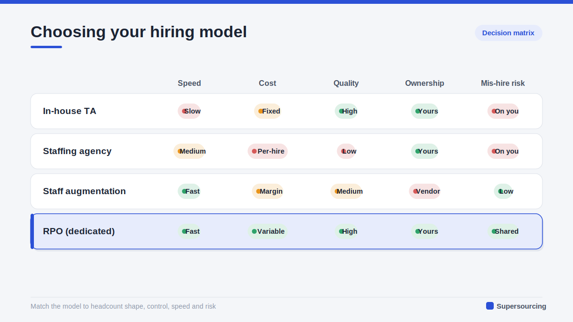Click the Decision matrix badge
The width and height of the screenshot is (573, 322).
(x=509, y=33)
